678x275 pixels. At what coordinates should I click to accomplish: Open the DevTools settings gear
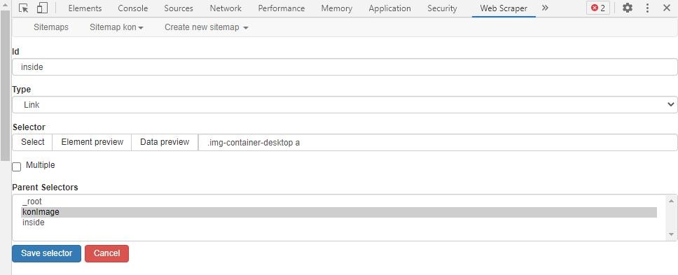pyautogui.click(x=627, y=8)
